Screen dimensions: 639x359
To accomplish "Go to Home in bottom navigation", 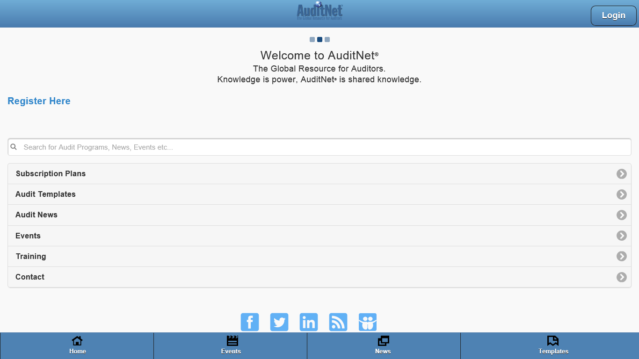I will click(x=77, y=345).
